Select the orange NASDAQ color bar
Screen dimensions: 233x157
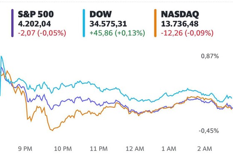pos(155,23)
